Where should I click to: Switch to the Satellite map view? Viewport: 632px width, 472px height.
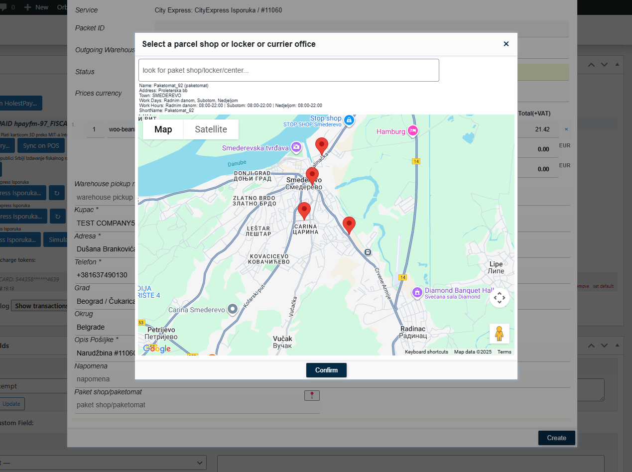tap(211, 129)
